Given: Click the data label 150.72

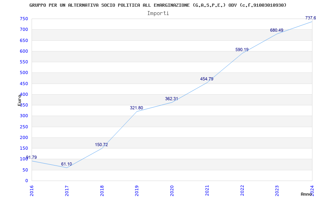Looking at the screenshot, I should click(x=102, y=145).
